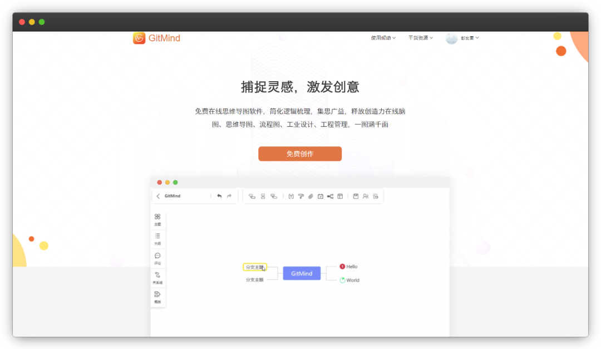Click the GitMind brand name text
Screen dimensions: 601x349
click(164, 38)
